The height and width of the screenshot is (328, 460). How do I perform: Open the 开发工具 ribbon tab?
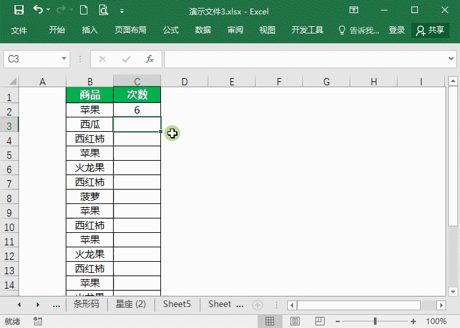tap(308, 30)
